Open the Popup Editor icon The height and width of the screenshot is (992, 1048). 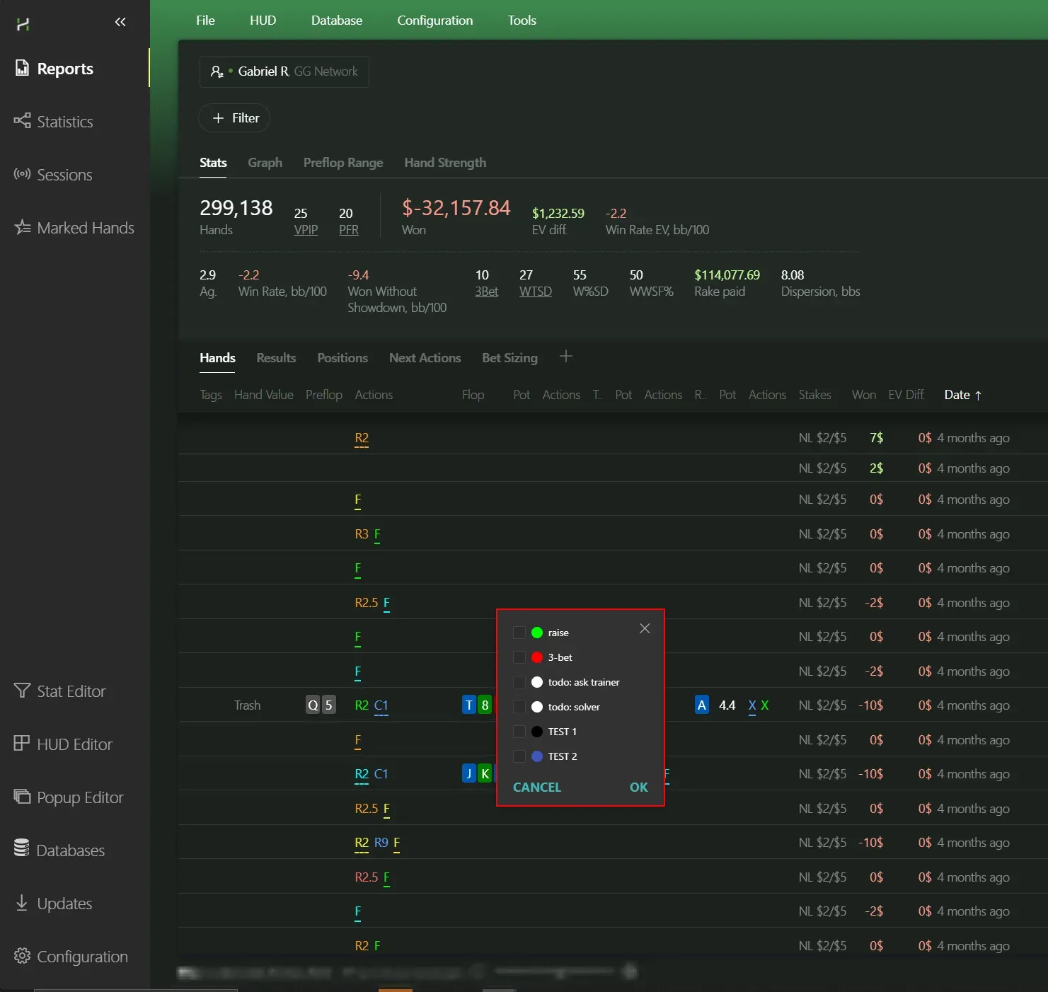point(22,797)
